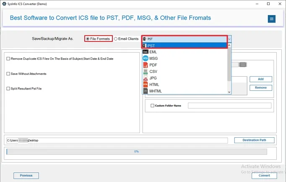286x182 pixels.
Task: Click the format list scroll-down arrow
Action: [229, 92]
